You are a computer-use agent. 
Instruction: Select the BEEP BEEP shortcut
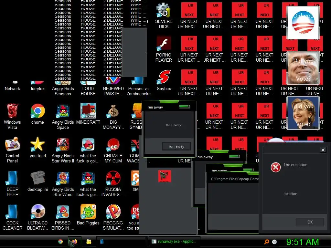click(x=12, y=183)
